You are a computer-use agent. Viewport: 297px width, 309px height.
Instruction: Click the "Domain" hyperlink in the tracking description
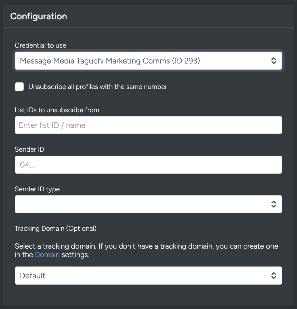tap(47, 255)
